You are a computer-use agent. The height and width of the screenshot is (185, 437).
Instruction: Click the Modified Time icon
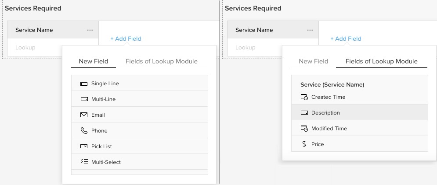(304, 129)
